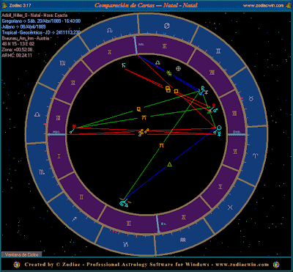The height and width of the screenshot is (272, 293).
Task: Click the double orange square aspect symbol
Action: (x=168, y=89)
